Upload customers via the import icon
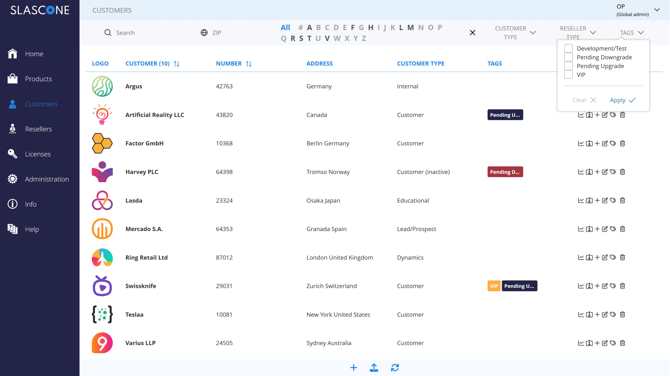This screenshot has height=376, width=670. point(374,367)
